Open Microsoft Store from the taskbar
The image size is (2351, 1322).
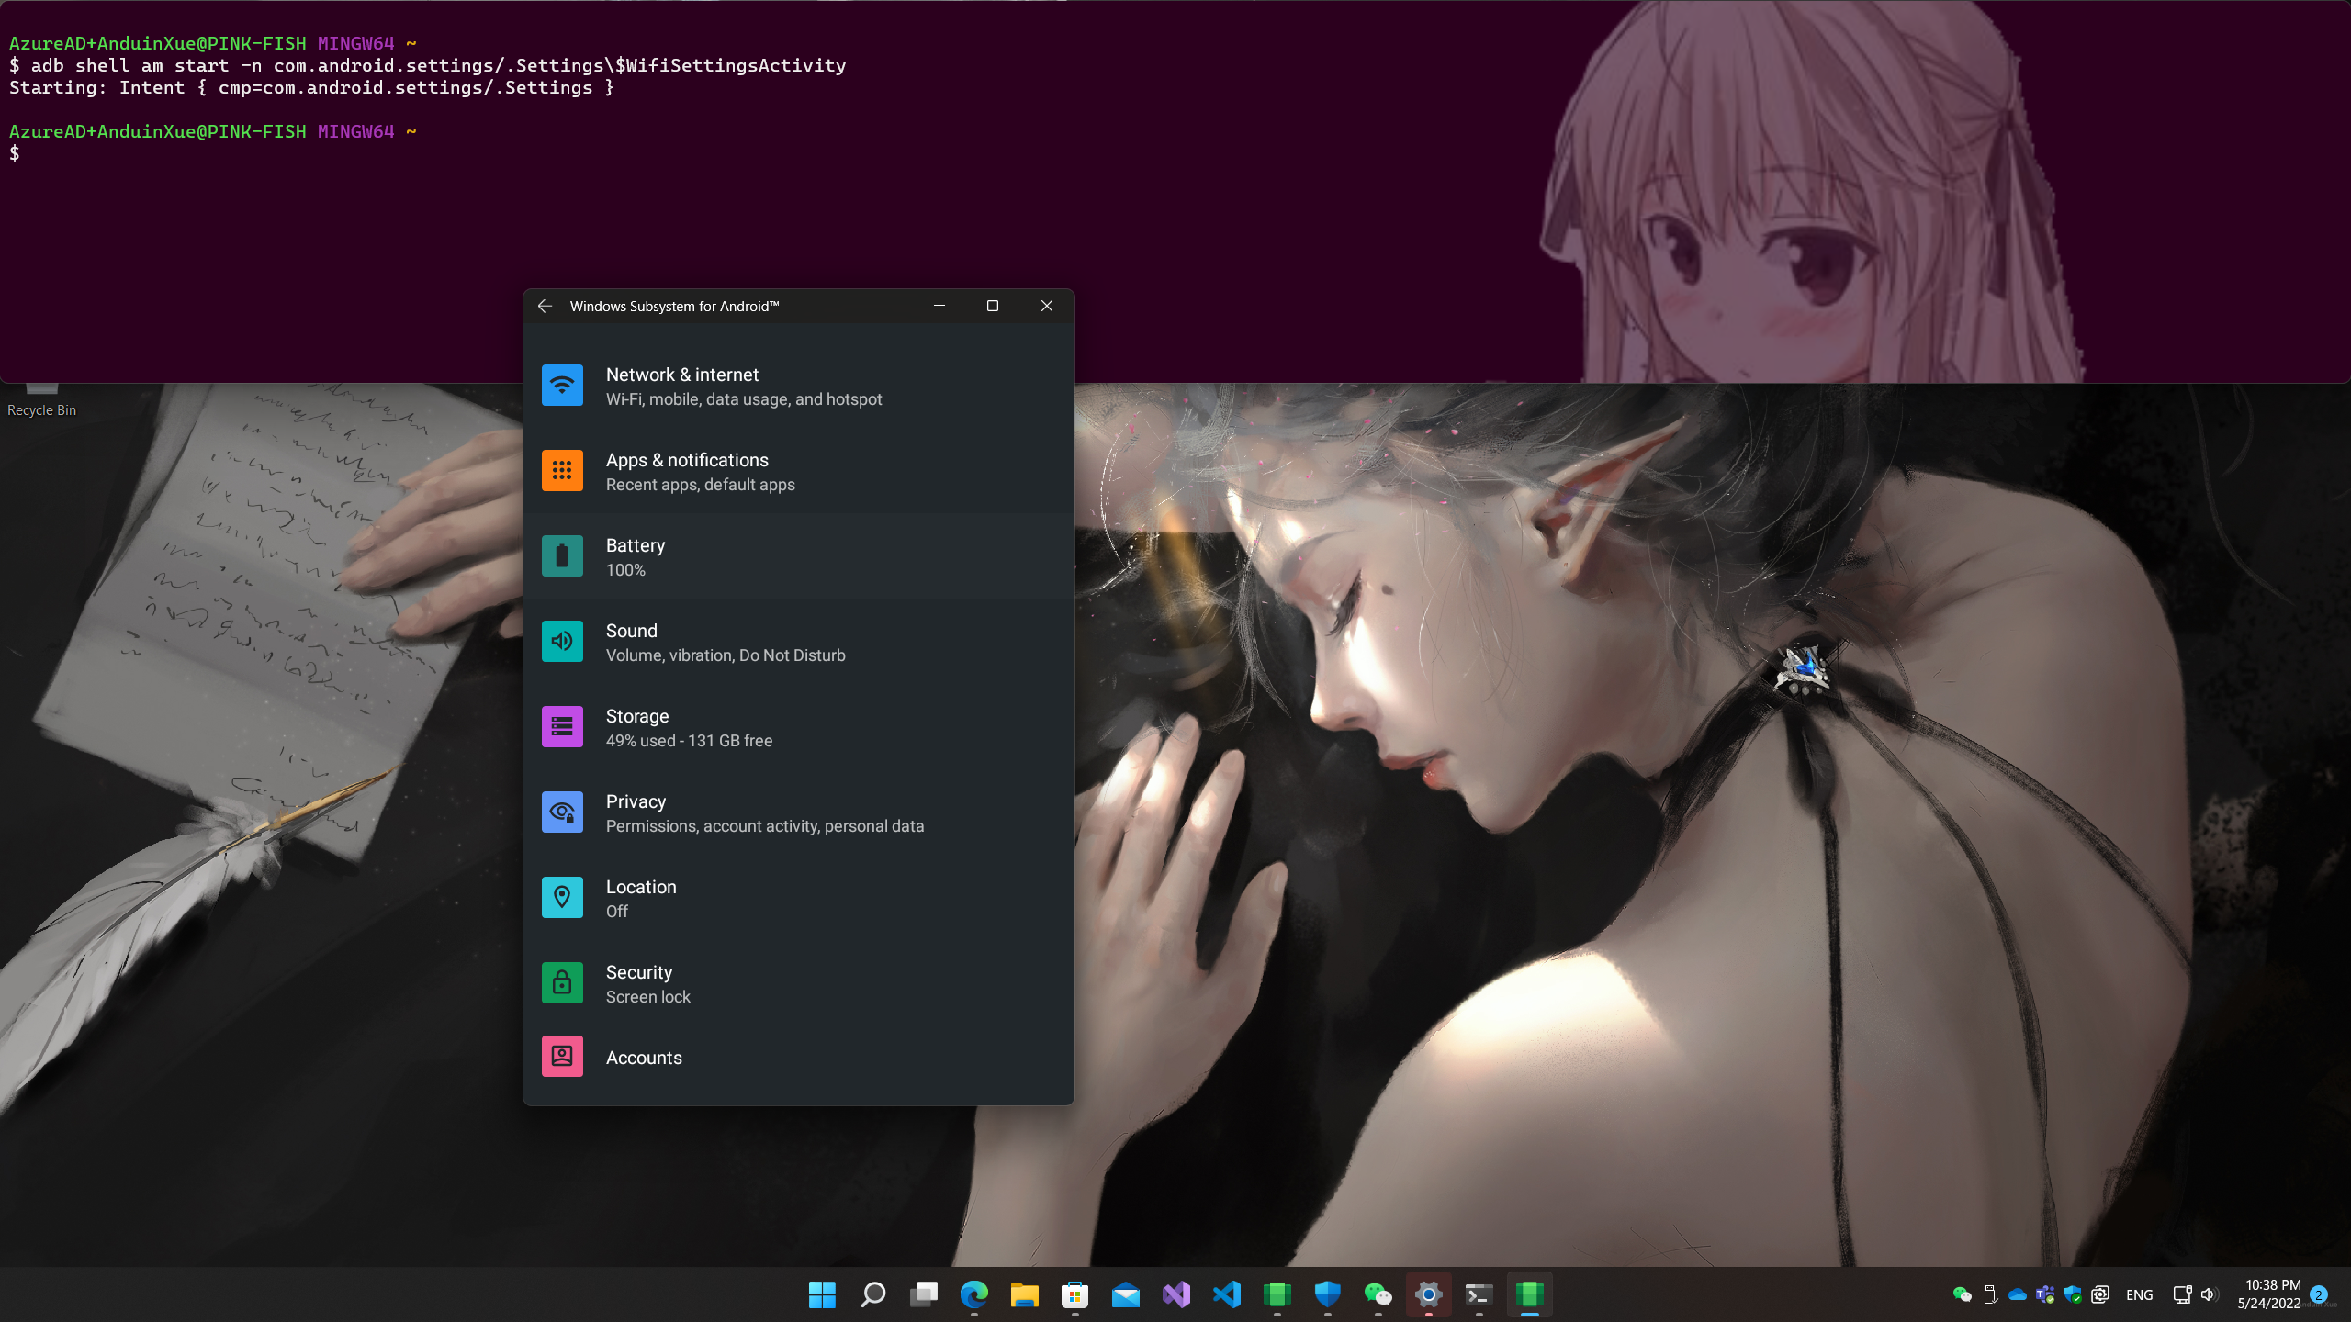[x=1074, y=1294]
